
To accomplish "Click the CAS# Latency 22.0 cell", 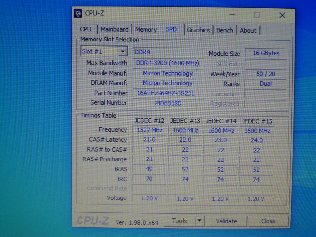I will click(185, 140).
